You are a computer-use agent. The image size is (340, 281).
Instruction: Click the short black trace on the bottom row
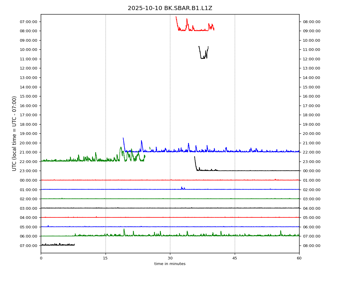click(x=58, y=245)
